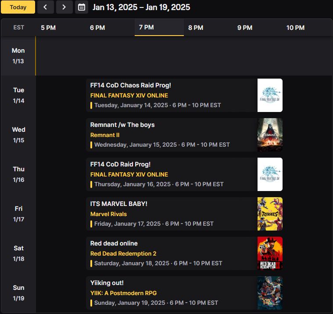Image resolution: width=333 pixels, height=314 pixels.
Task: Click the Red Dead Redemption 2 category link
Action: (123, 254)
